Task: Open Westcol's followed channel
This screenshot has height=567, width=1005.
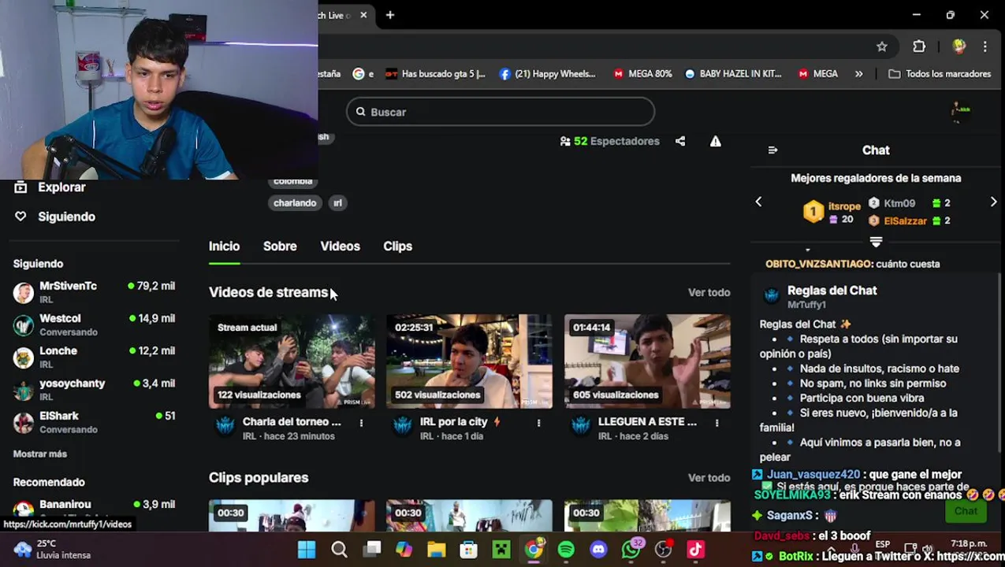Action: point(94,324)
